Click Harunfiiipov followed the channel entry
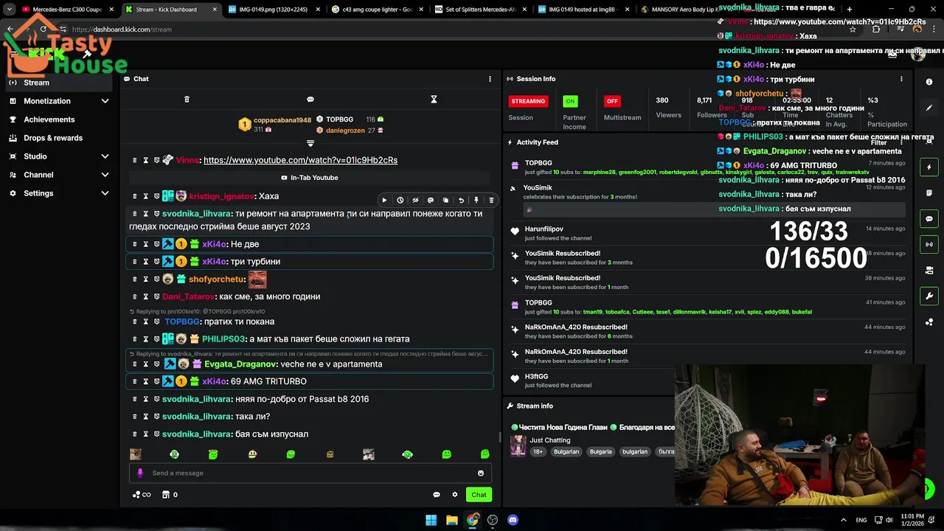The image size is (944, 531). click(x=708, y=233)
